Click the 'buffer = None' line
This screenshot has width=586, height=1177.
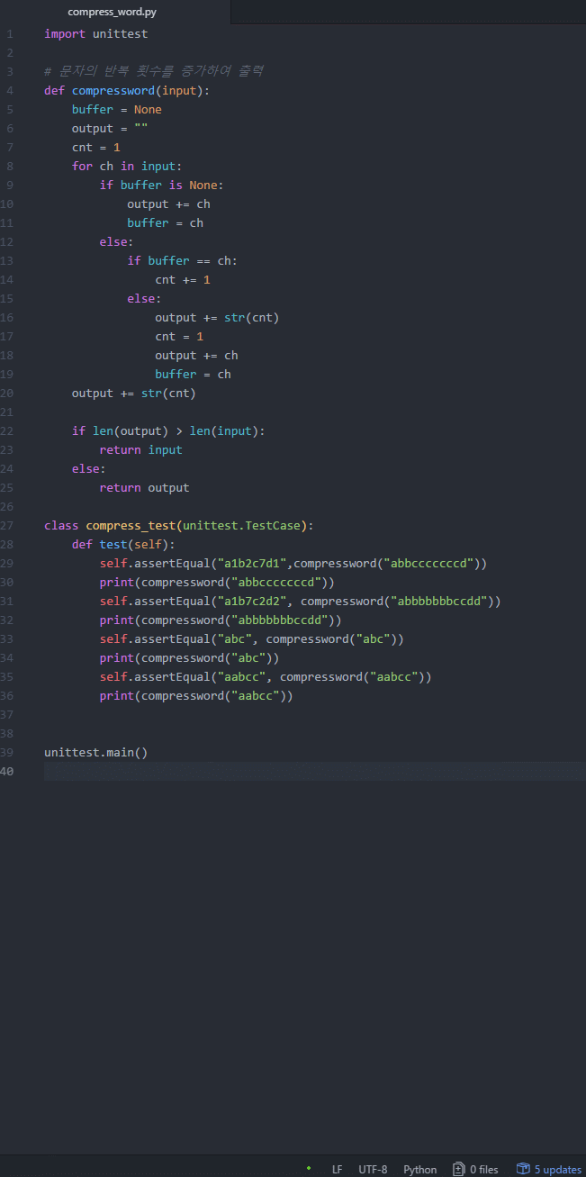(x=117, y=110)
